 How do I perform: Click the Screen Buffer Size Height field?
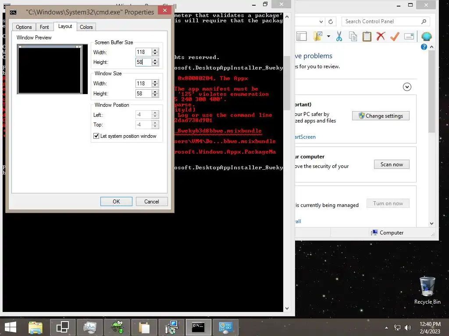(x=143, y=62)
